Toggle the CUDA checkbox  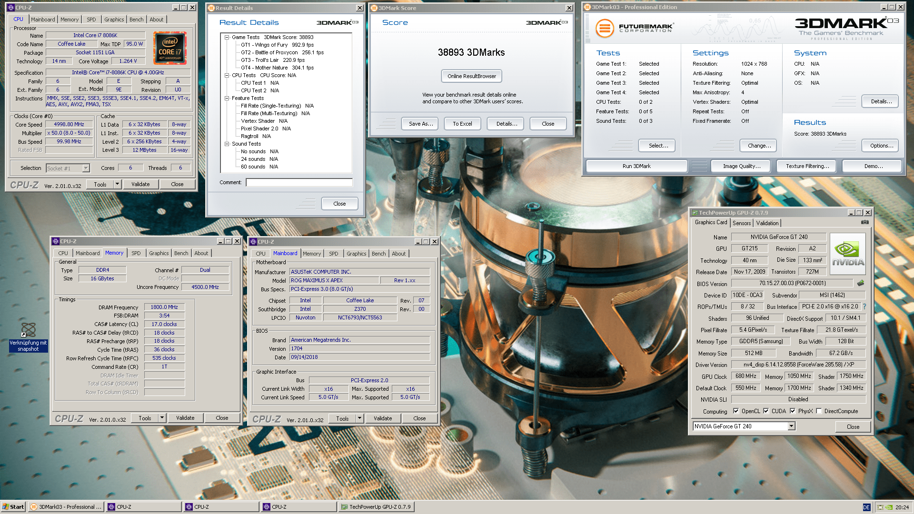coord(766,411)
